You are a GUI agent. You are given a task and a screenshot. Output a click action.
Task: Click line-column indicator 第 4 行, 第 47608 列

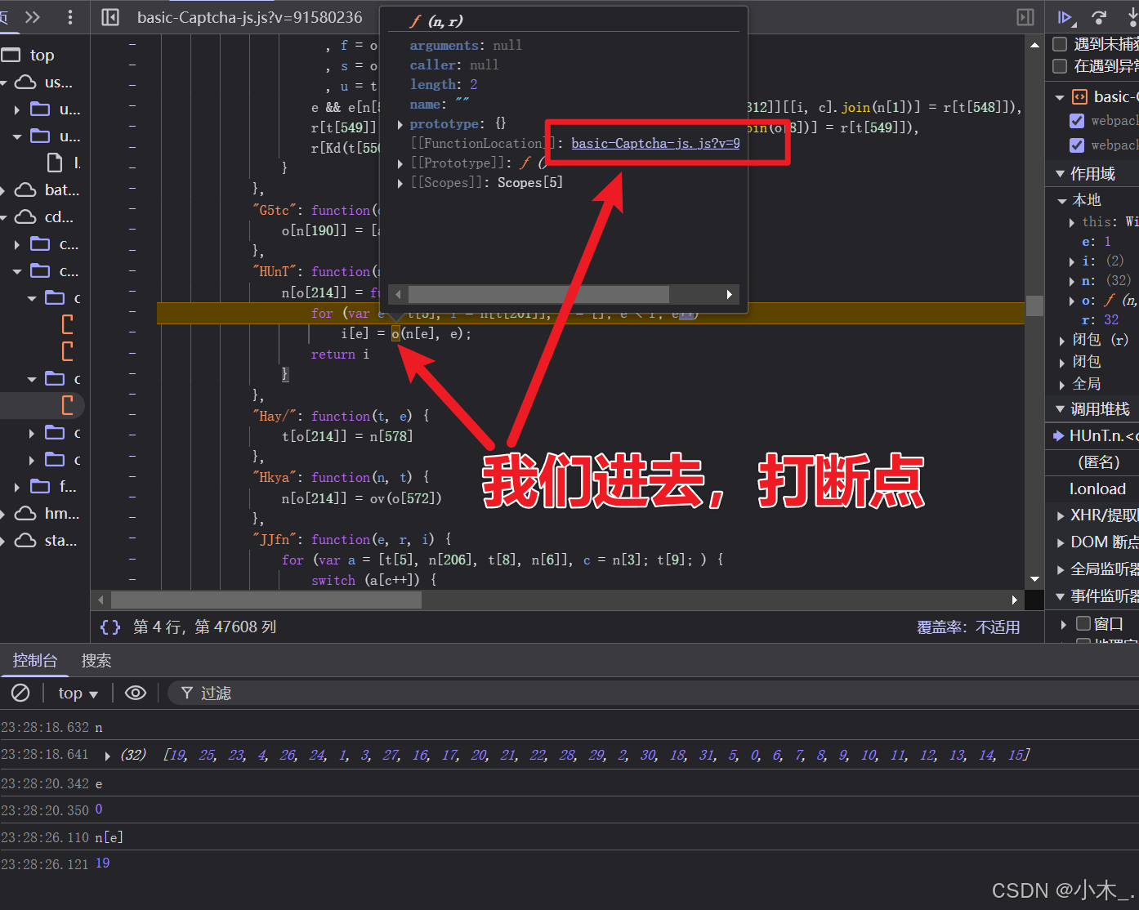point(204,627)
